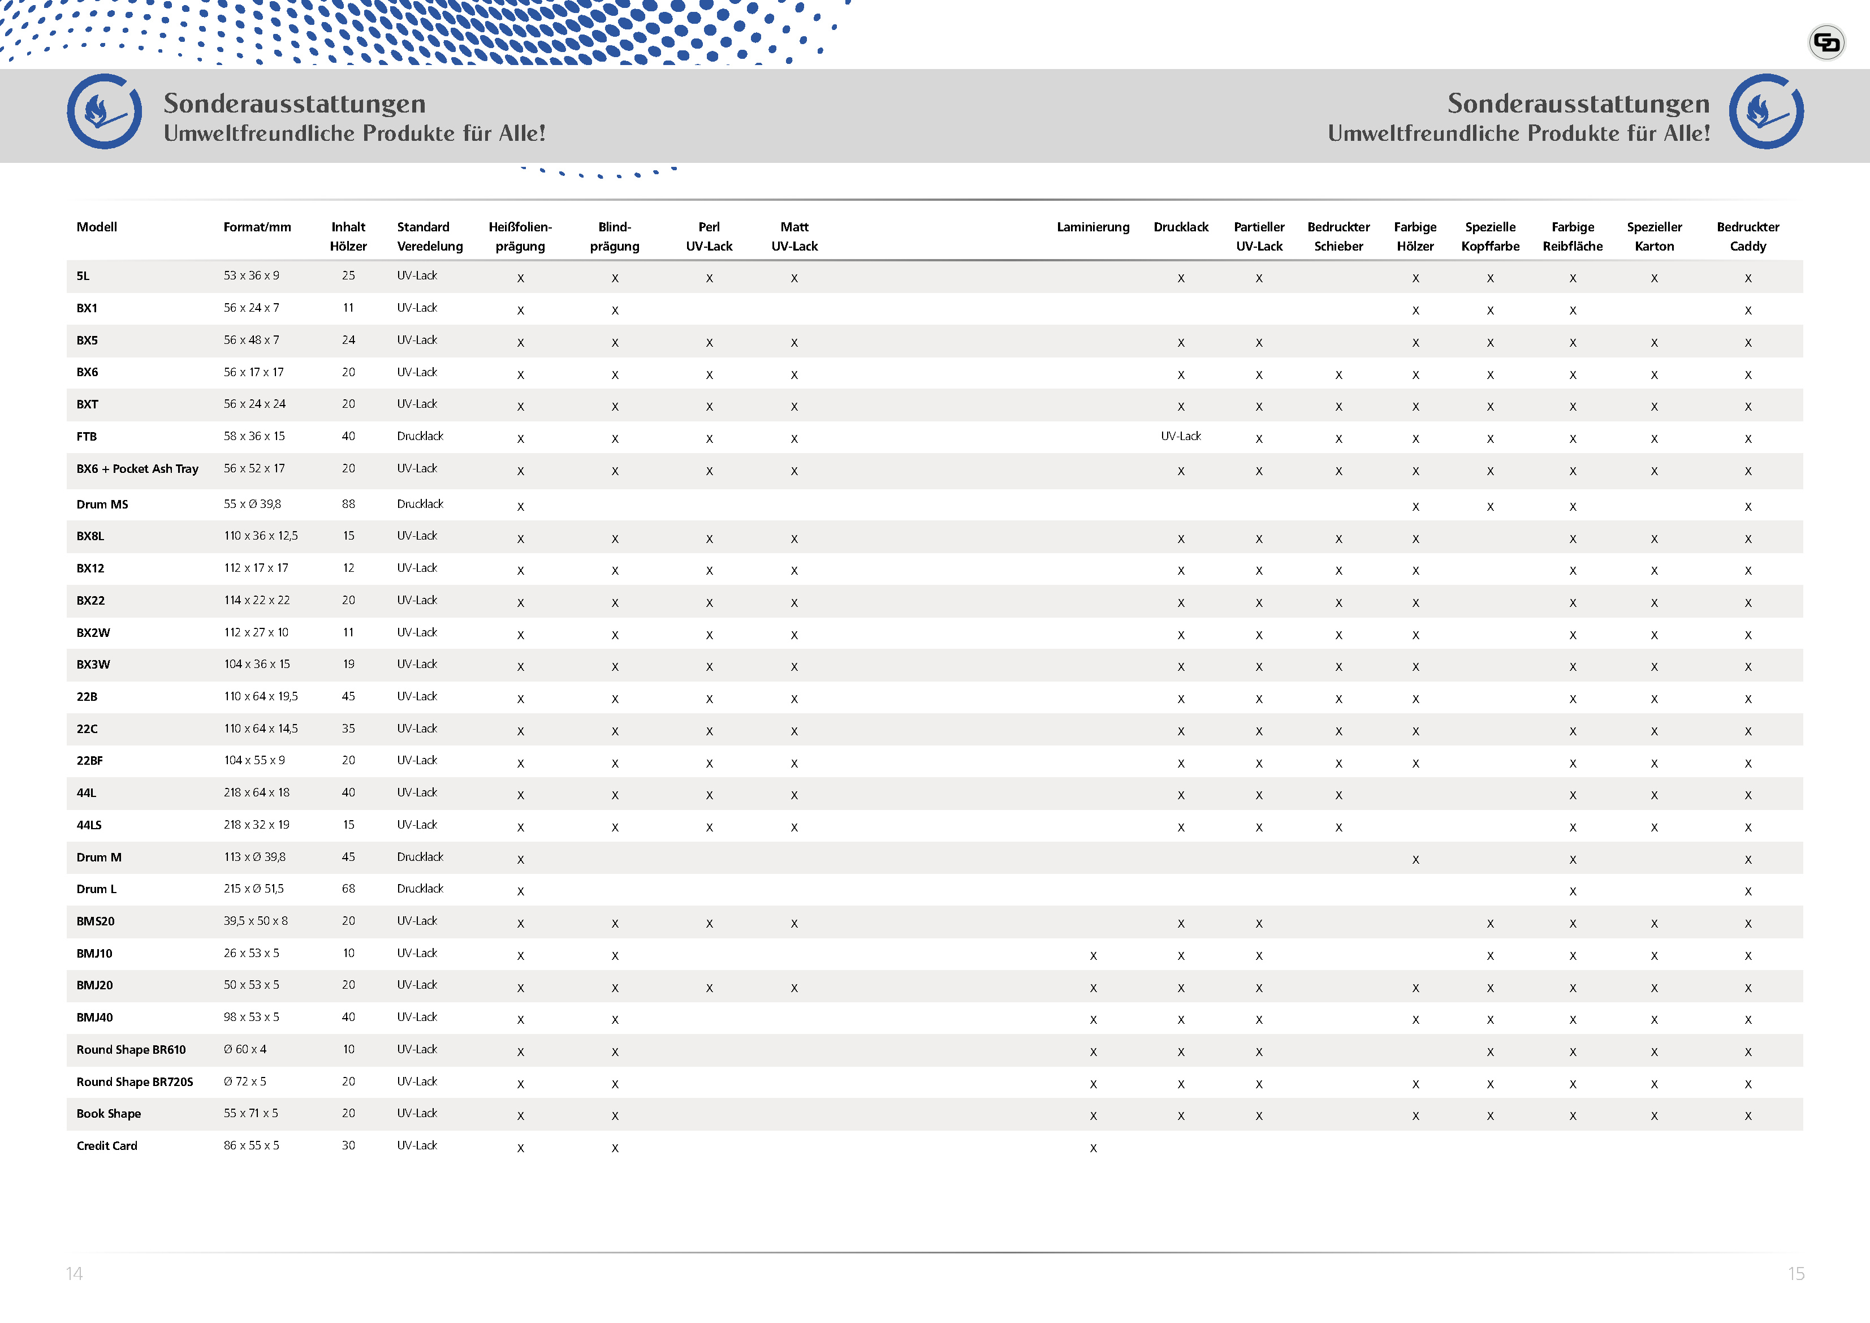The image size is (1870, 1323).
Task: Select the Credit Card model name
Action: point(107,1146)
